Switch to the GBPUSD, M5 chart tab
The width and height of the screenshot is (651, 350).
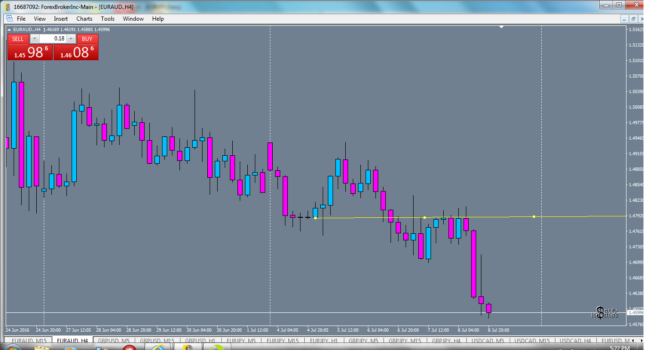113,341
